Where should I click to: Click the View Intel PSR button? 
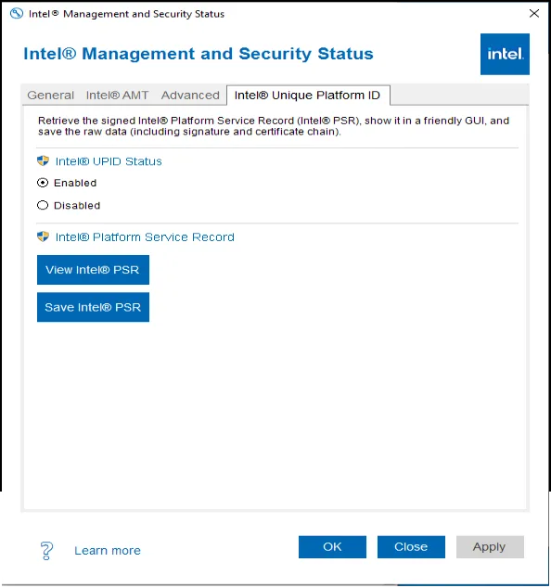[93, 270]
